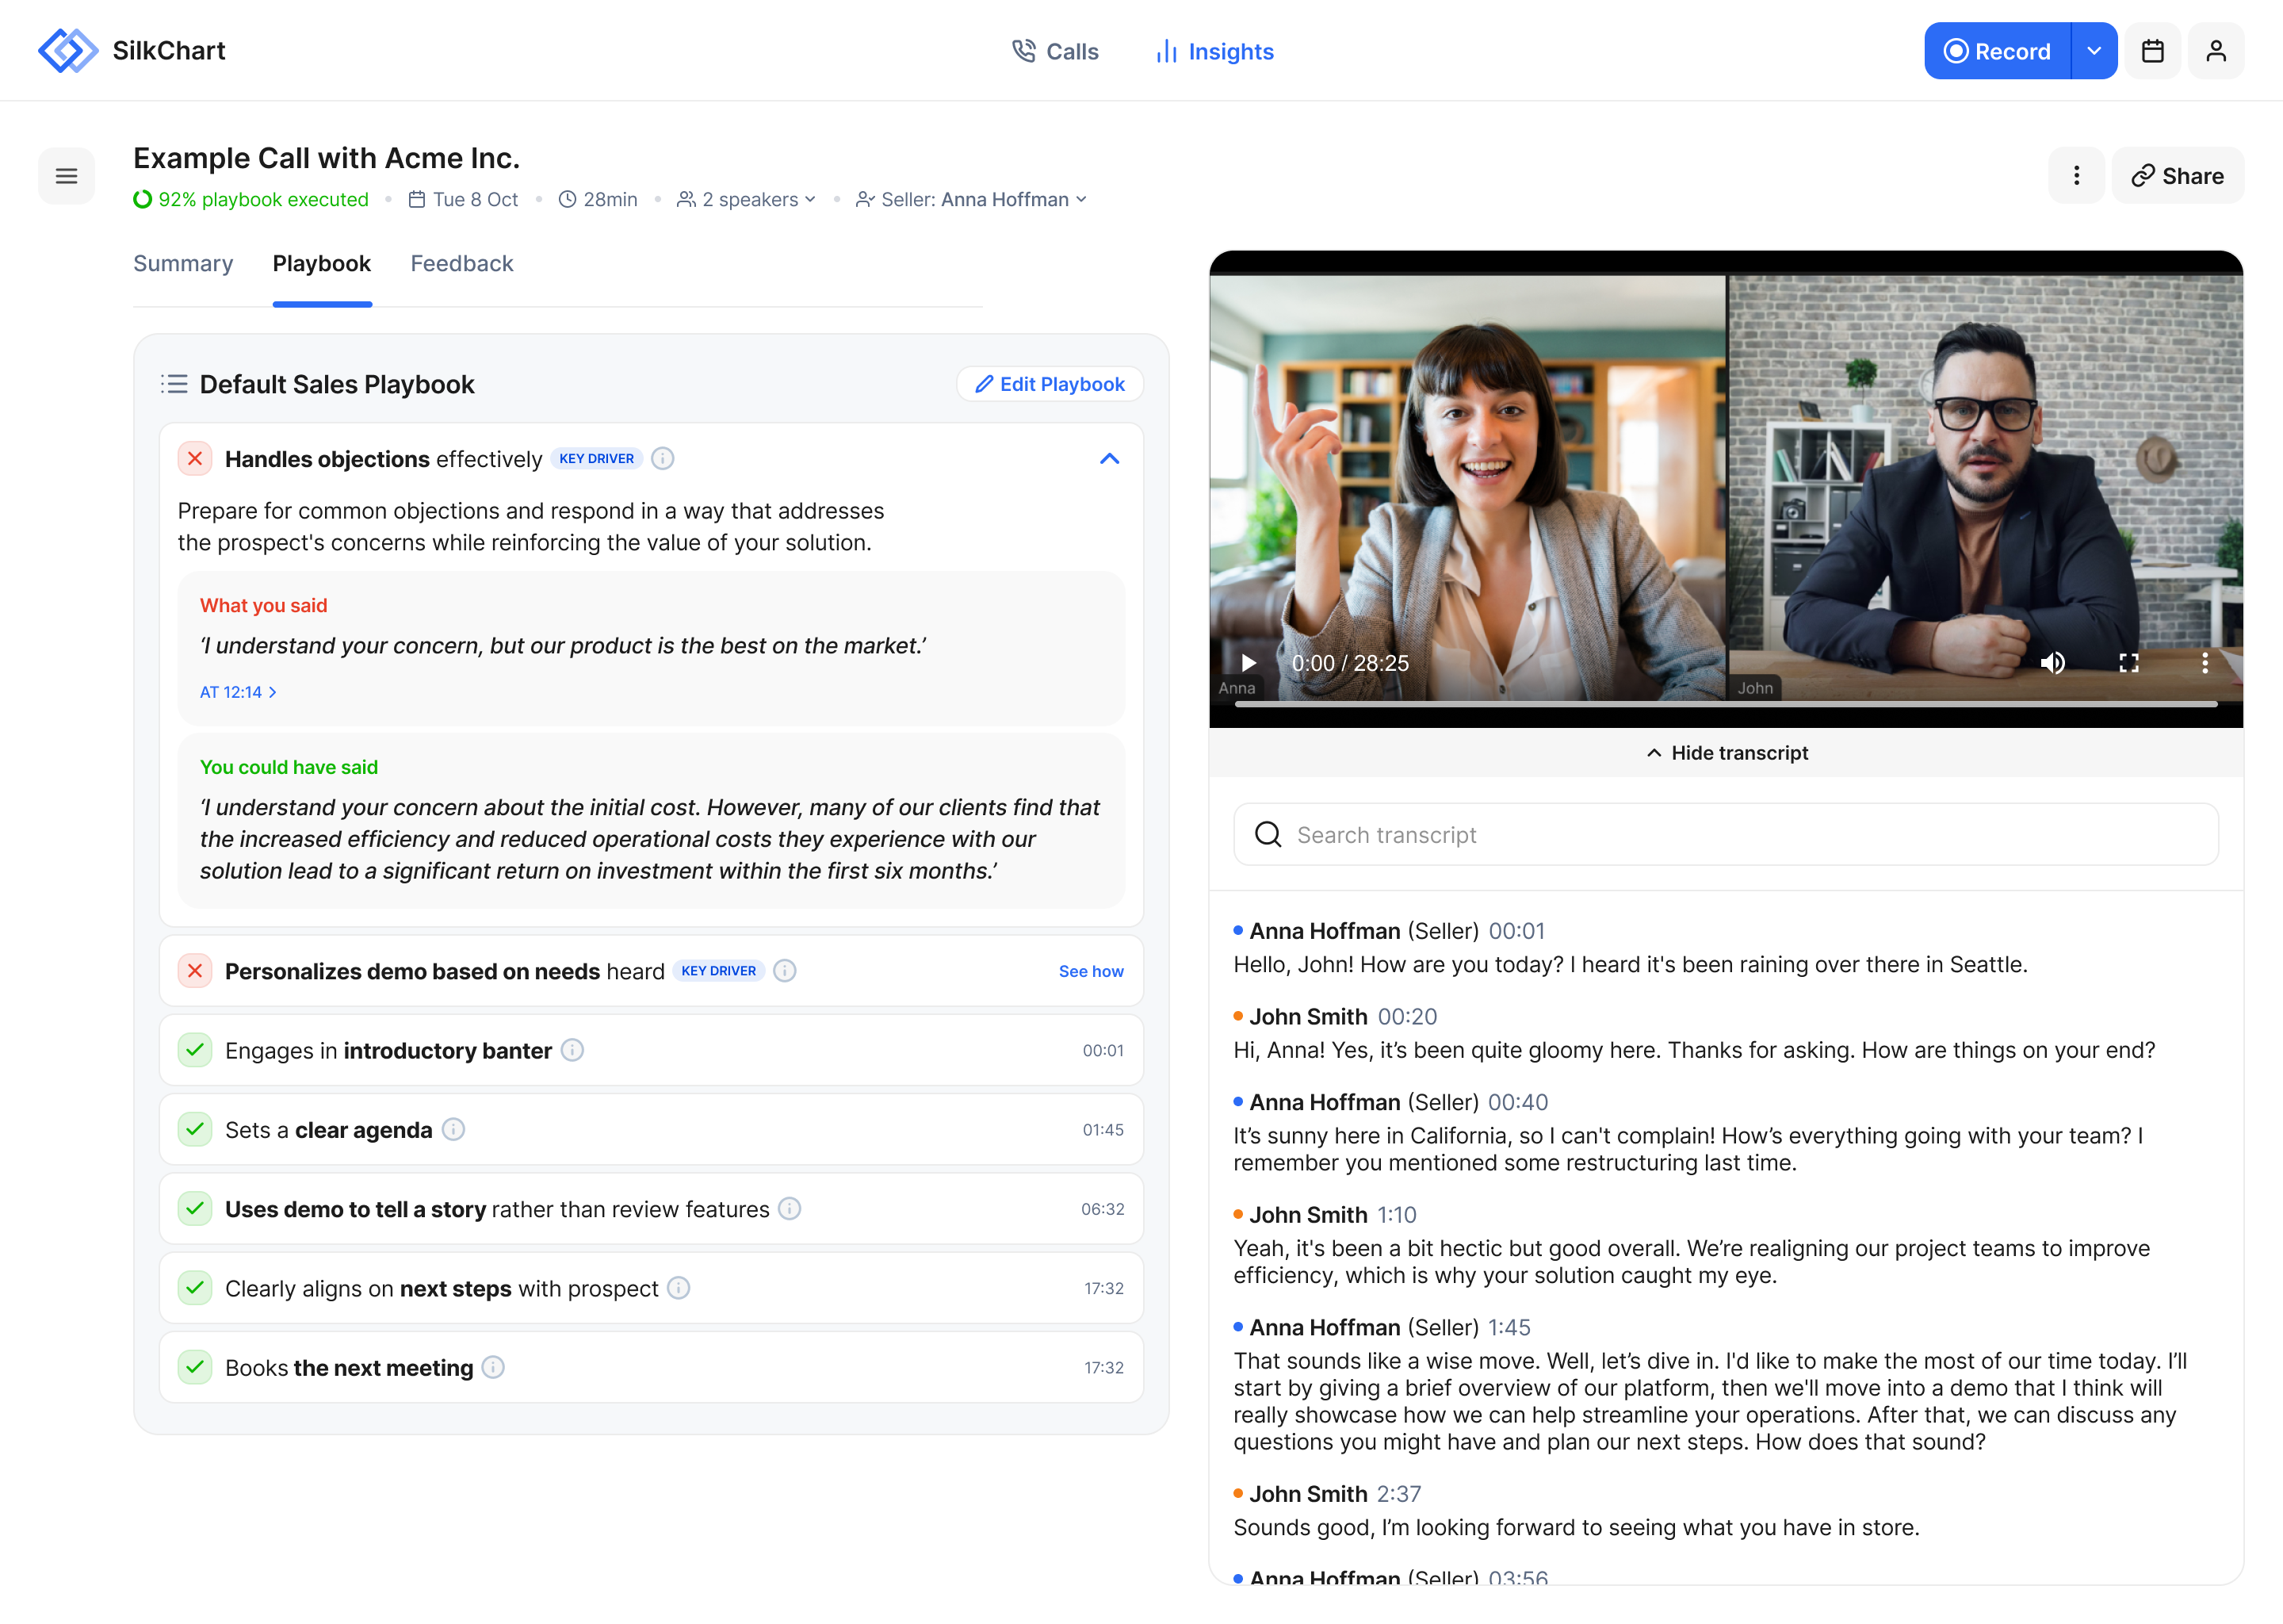Switch to the Feedback tab

tap(462, 263)
